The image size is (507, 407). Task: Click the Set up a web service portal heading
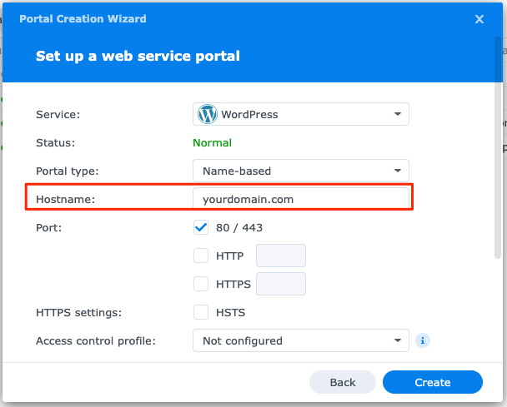point(138,57)
